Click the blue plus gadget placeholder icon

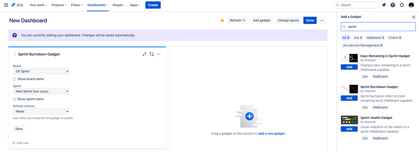click(249, 116)
